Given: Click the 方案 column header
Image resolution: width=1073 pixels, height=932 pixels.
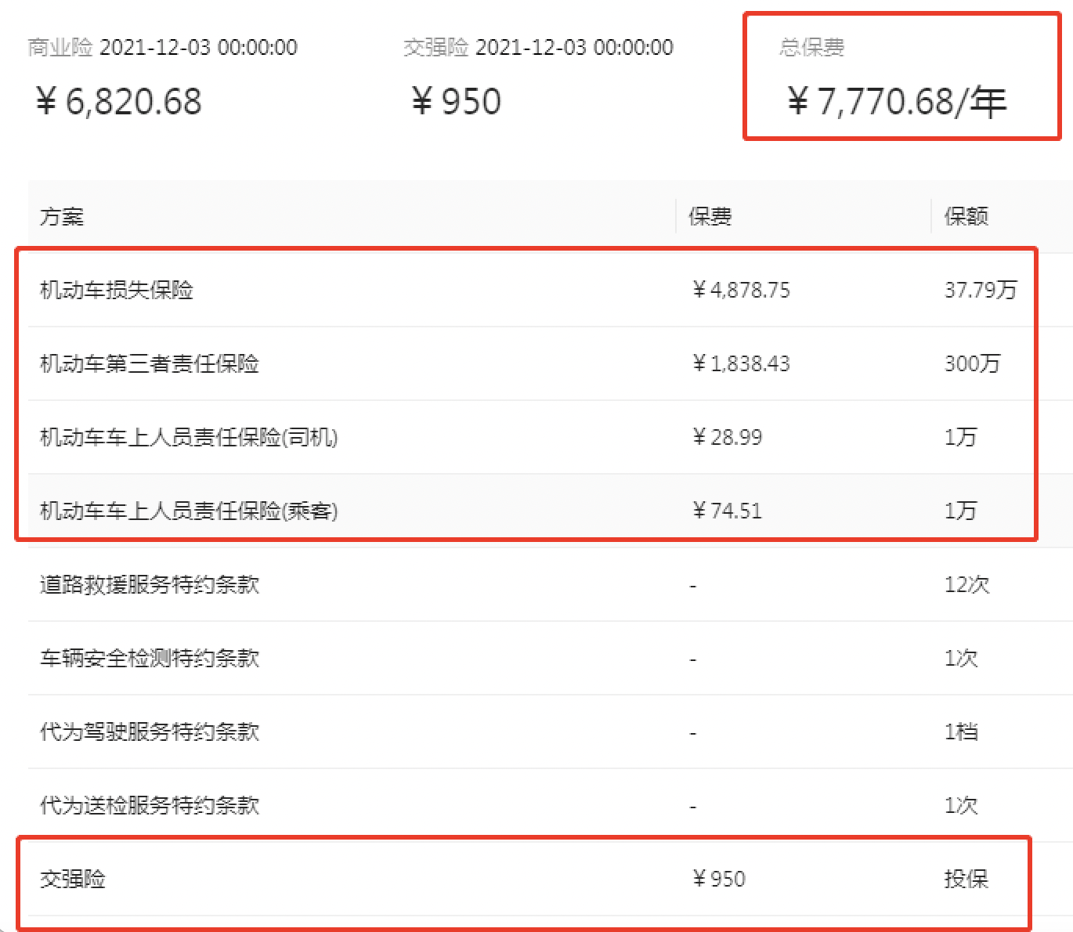Looking at the screenshot, I should coord(61,216).
